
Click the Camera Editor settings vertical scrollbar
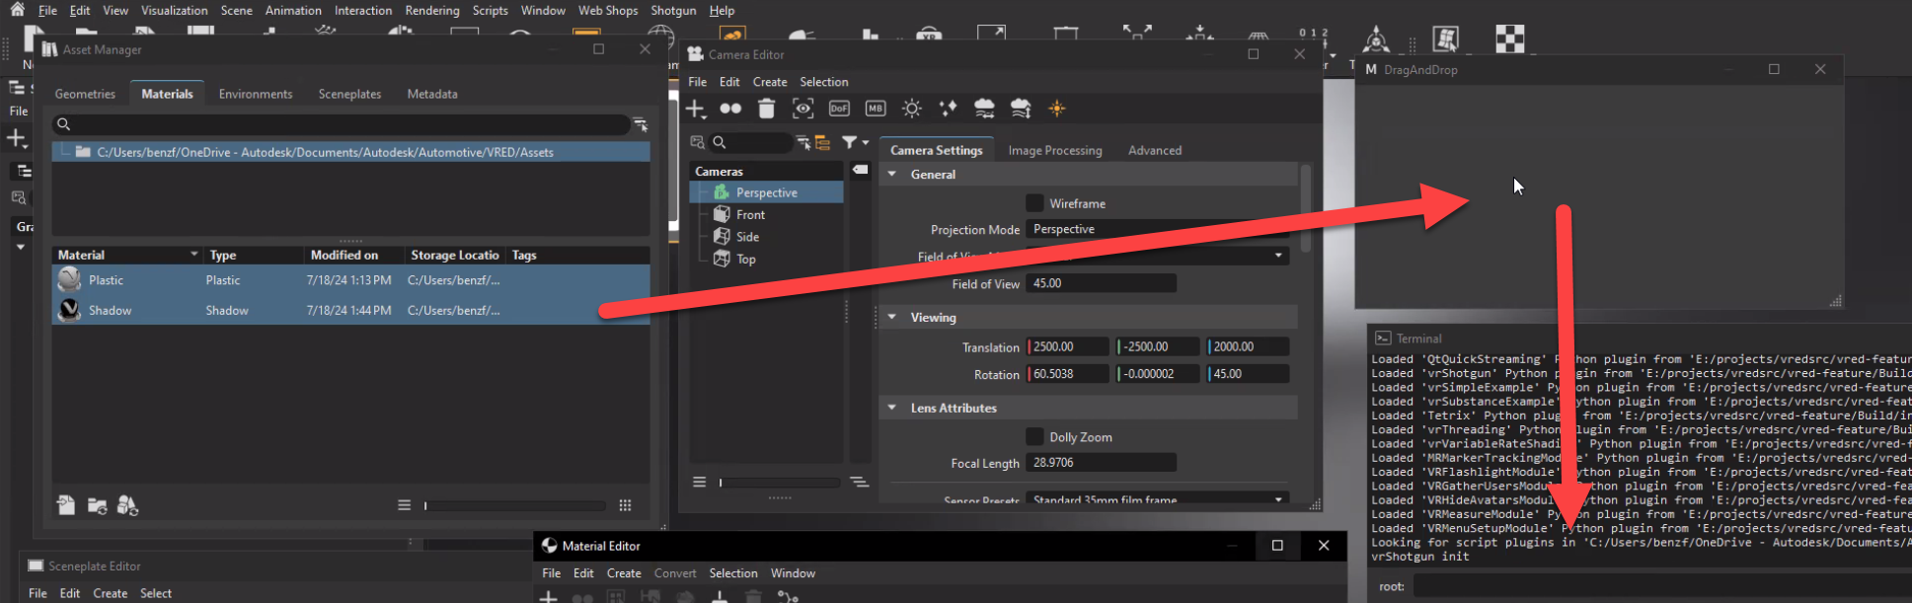point(1306,207)
